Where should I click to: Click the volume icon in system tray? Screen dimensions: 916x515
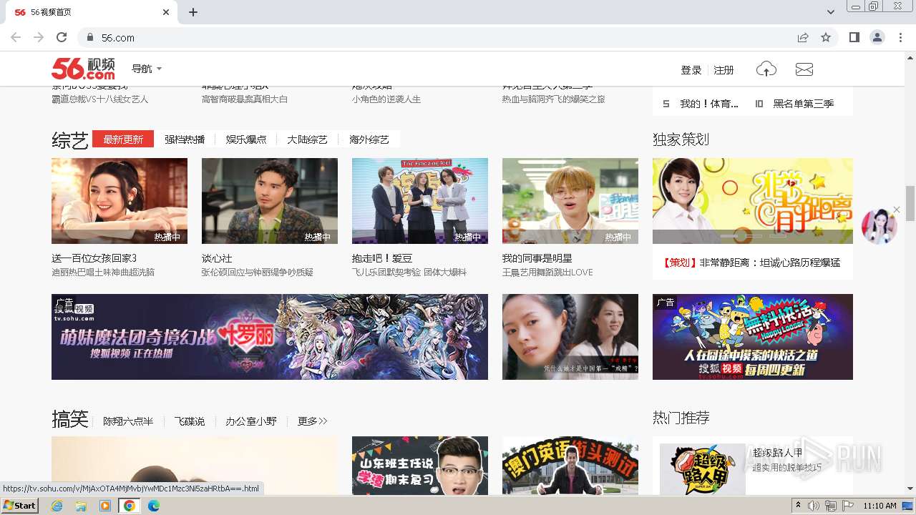814,506
